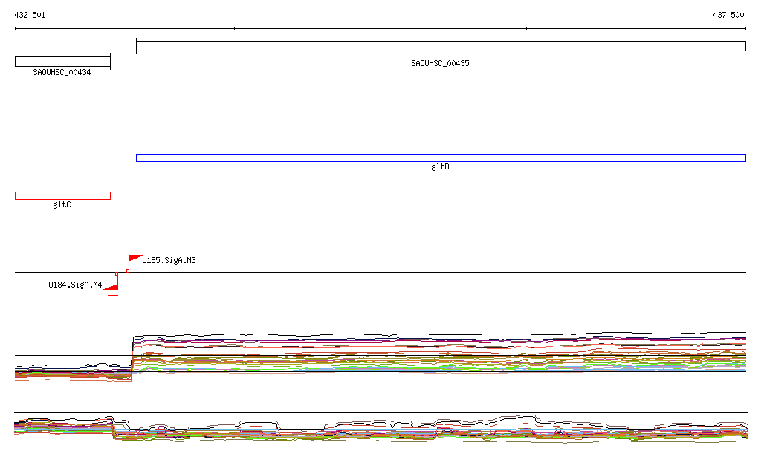The height and width of the screenshot is (454, 761).
Task: Select the U184.SigA.M4 text label
Action: tap(75, 285)
